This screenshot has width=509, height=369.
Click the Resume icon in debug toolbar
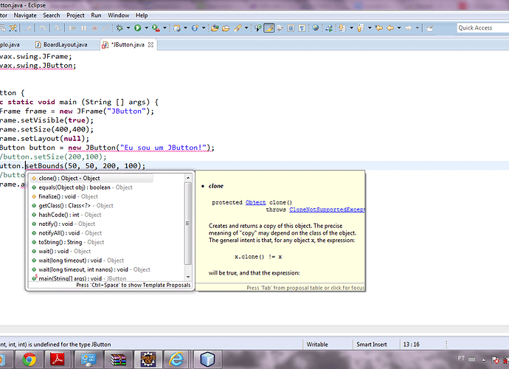pos(73,28)
